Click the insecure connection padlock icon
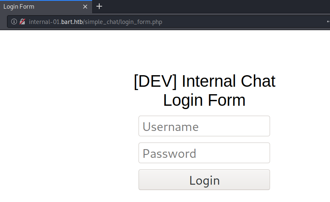Viewport: 330px width, 202px height. coord(22,21)
